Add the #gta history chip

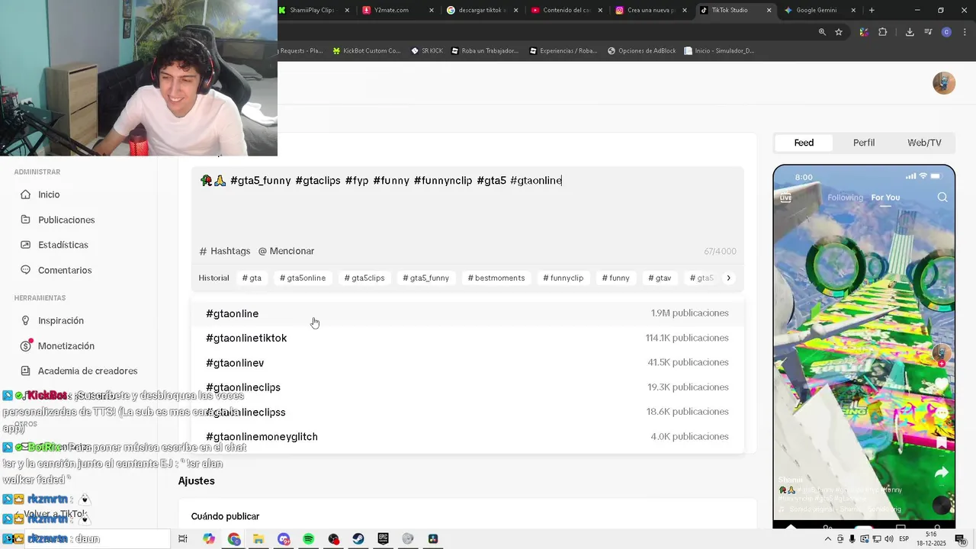click(x=252, y=278)
